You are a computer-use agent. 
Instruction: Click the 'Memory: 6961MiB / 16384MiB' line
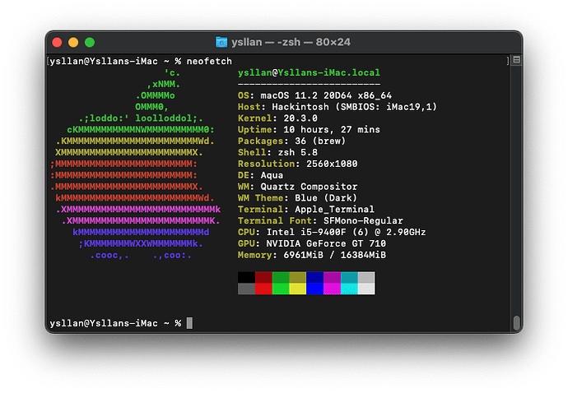(311, 255)
